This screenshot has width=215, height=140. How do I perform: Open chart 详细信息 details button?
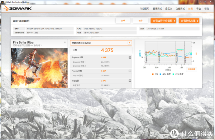(x=192, y=69)
